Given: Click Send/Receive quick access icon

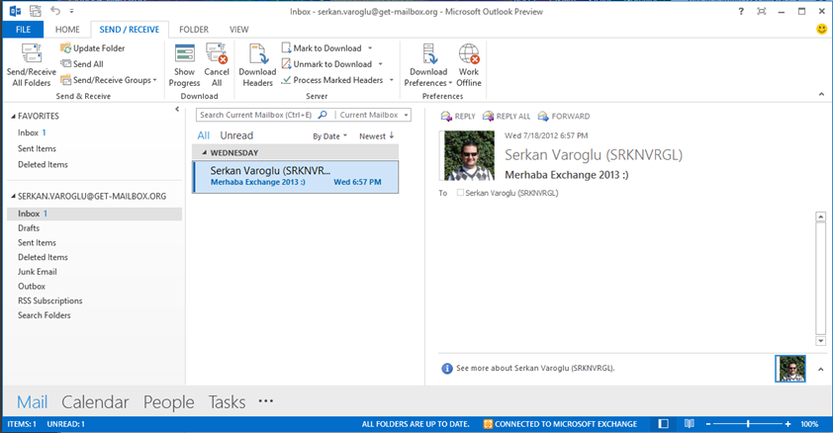Looking at the screenshot, I should pos(36,11).
